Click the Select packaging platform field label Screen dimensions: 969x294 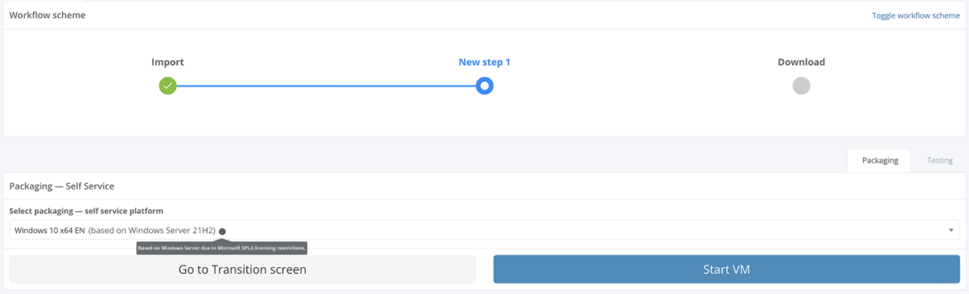(x=86, y=211)
